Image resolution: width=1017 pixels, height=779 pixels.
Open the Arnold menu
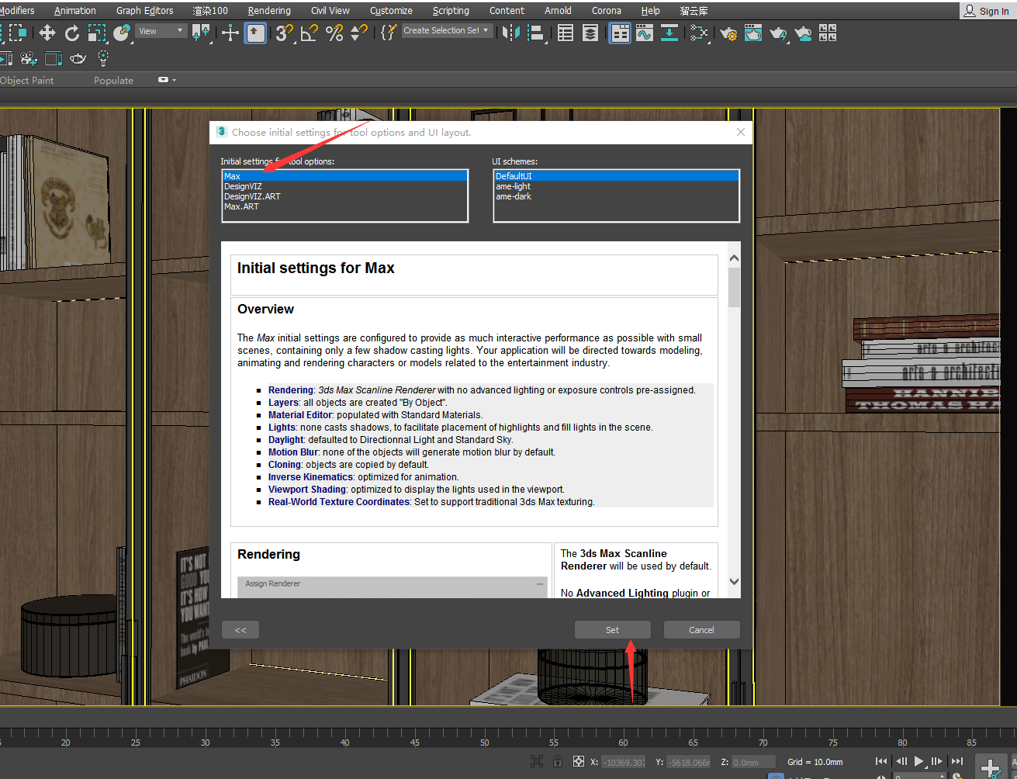pos(558,11)
